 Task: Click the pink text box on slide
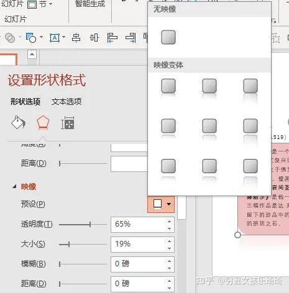[x=264, y=189]
